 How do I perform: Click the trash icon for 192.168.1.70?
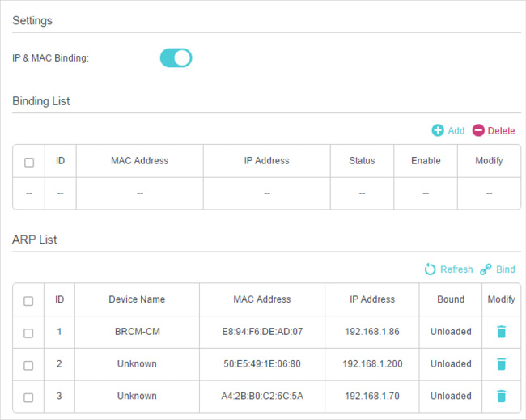tap(501, 397)
